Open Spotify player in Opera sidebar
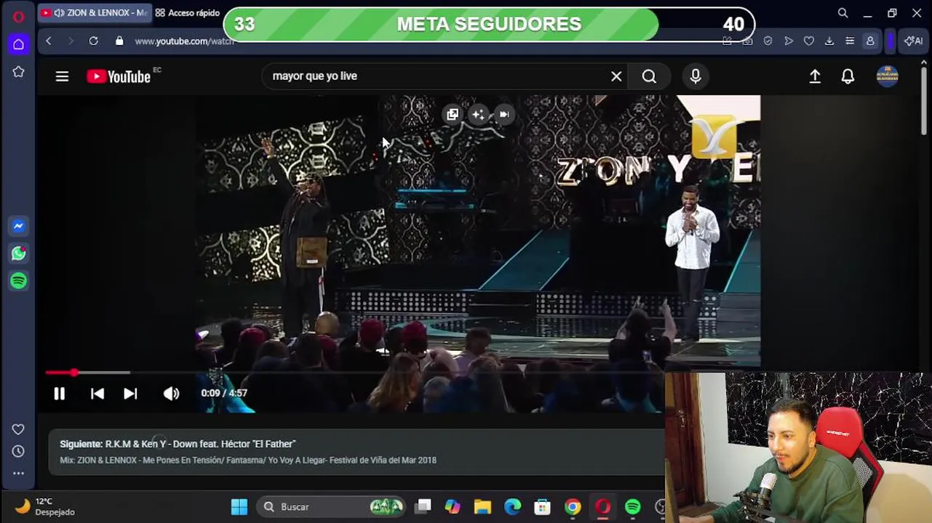This screenshot has height=523, width=932. [19, 280]
